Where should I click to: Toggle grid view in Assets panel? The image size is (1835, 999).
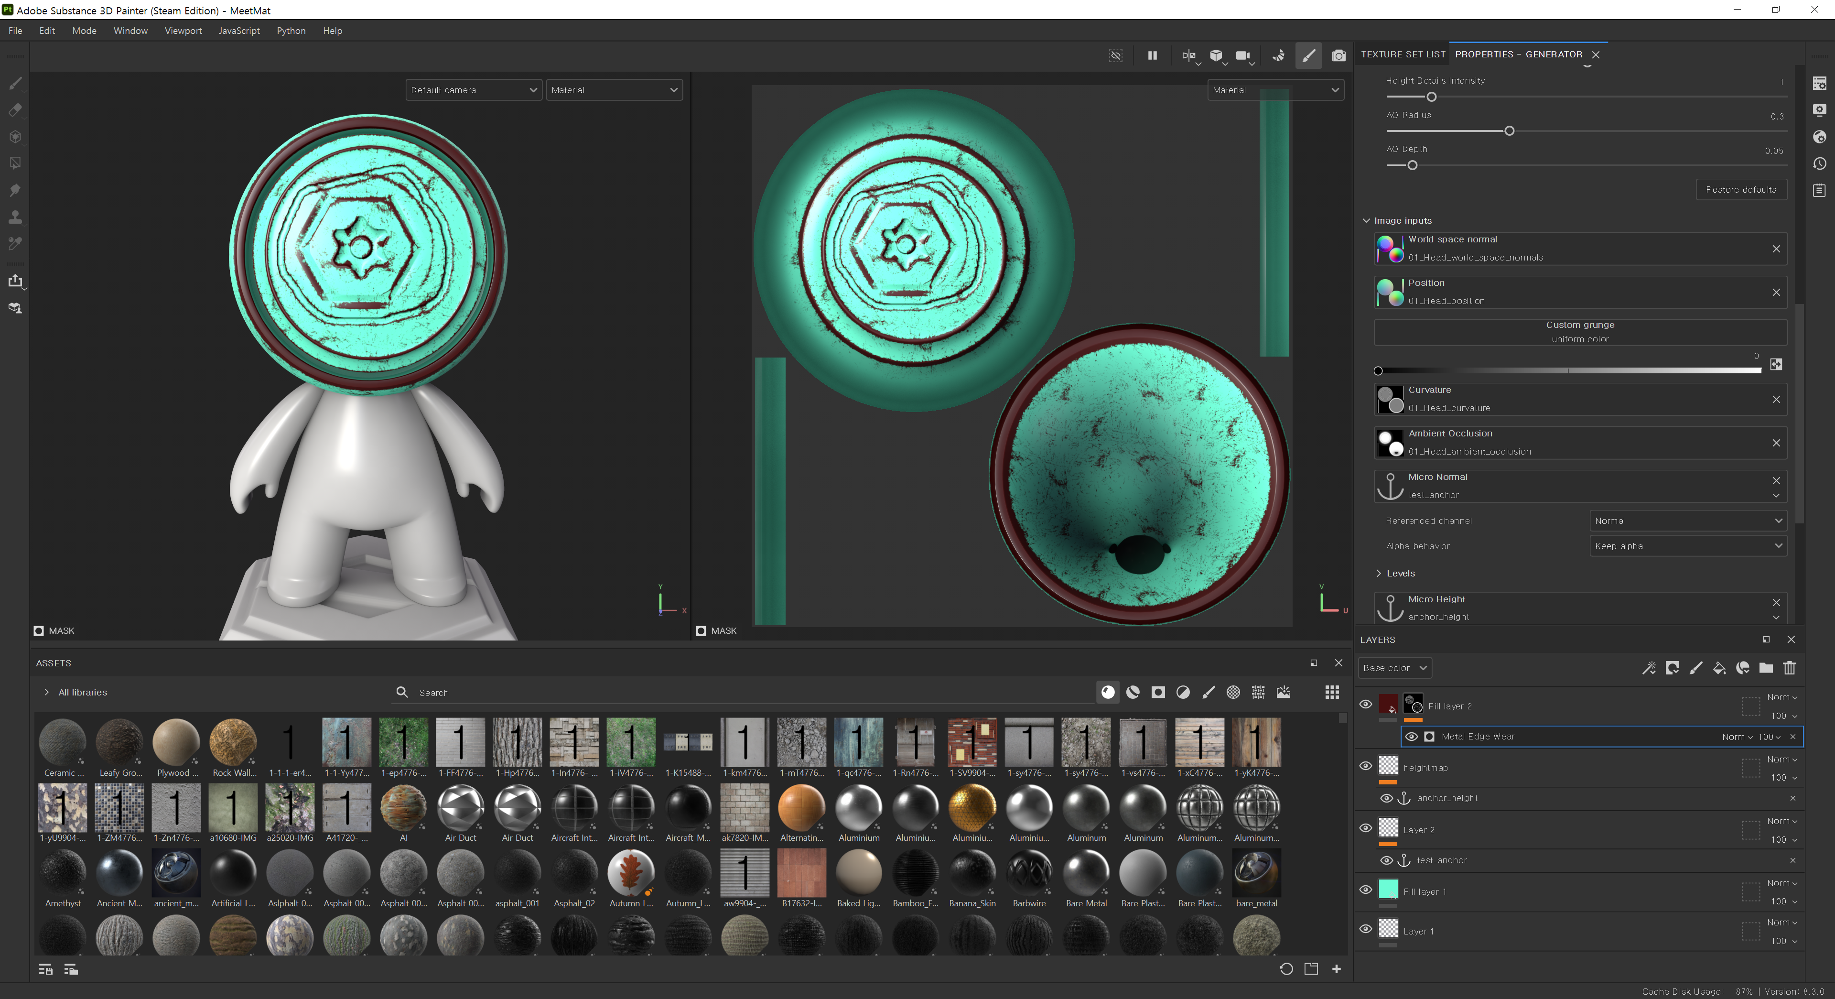tap(1332, 692)
